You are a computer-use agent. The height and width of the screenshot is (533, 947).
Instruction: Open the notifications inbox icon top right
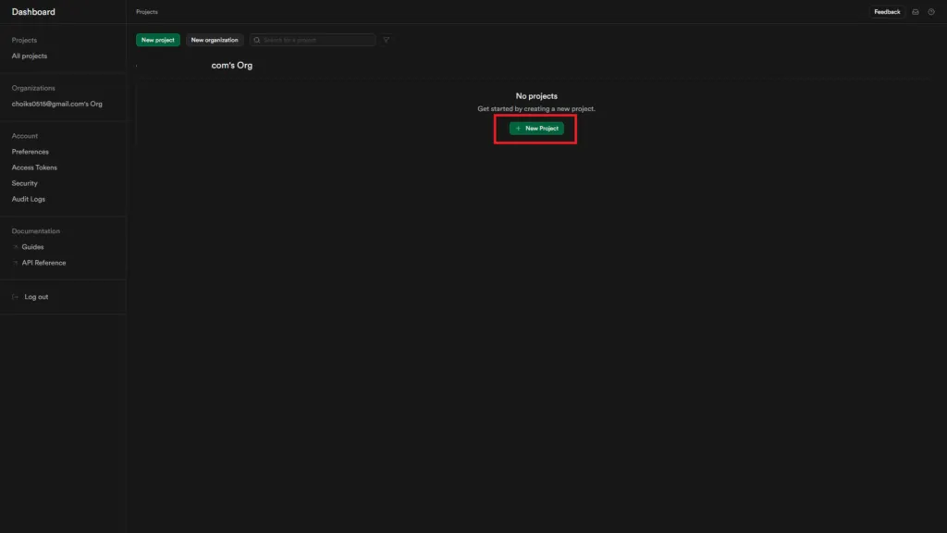[x=915, y=12]
